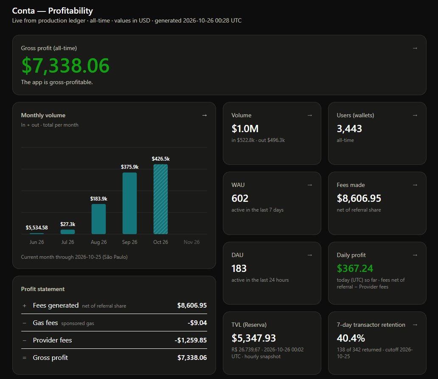This screenshot has width=438, height=379.
Task: Click 'The app is gross-profitable.' text
Action: (x=57, y=82)
